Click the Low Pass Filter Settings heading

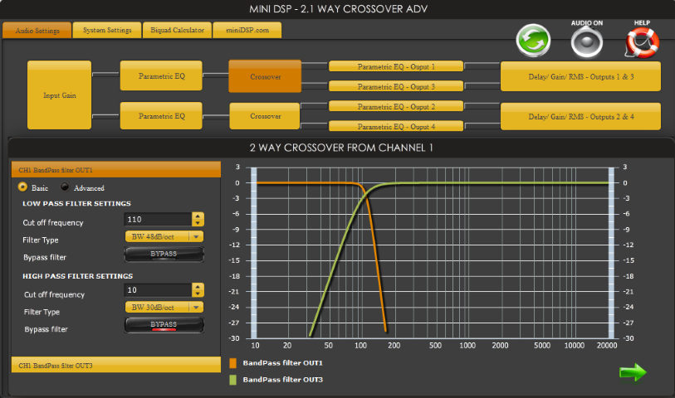76,203
